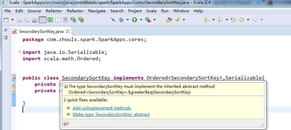The width and height of the screenshot is (291, 130).
Task: Click the '2 quick fixes available:' text
Action: click(85, 100)
